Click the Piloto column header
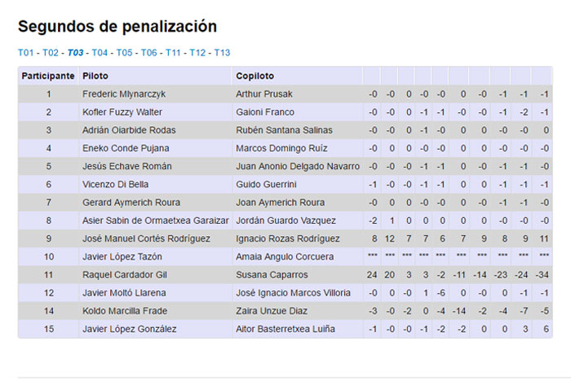The image size is (571, 380). (95, 76)
